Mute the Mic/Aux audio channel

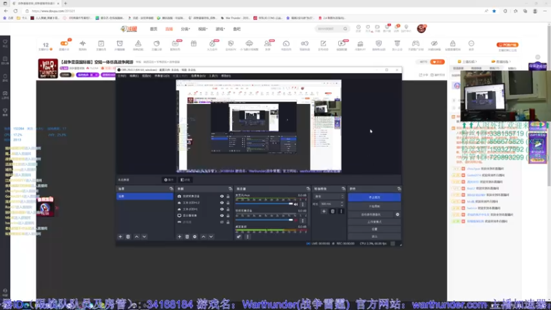pos(296,204)
